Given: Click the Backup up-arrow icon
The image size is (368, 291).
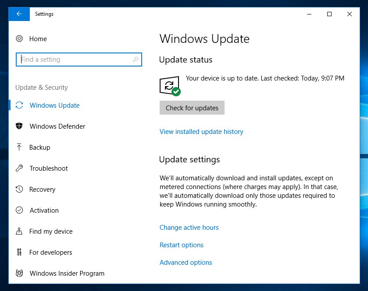Looking at the screenshot, I should tap(19, 147).
